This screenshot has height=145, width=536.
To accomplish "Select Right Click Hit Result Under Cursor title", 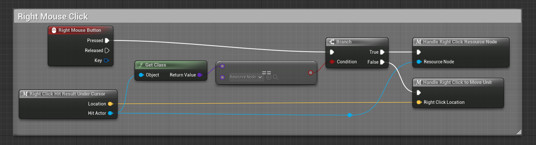I will pyautogui.click(x=67, y=94).
